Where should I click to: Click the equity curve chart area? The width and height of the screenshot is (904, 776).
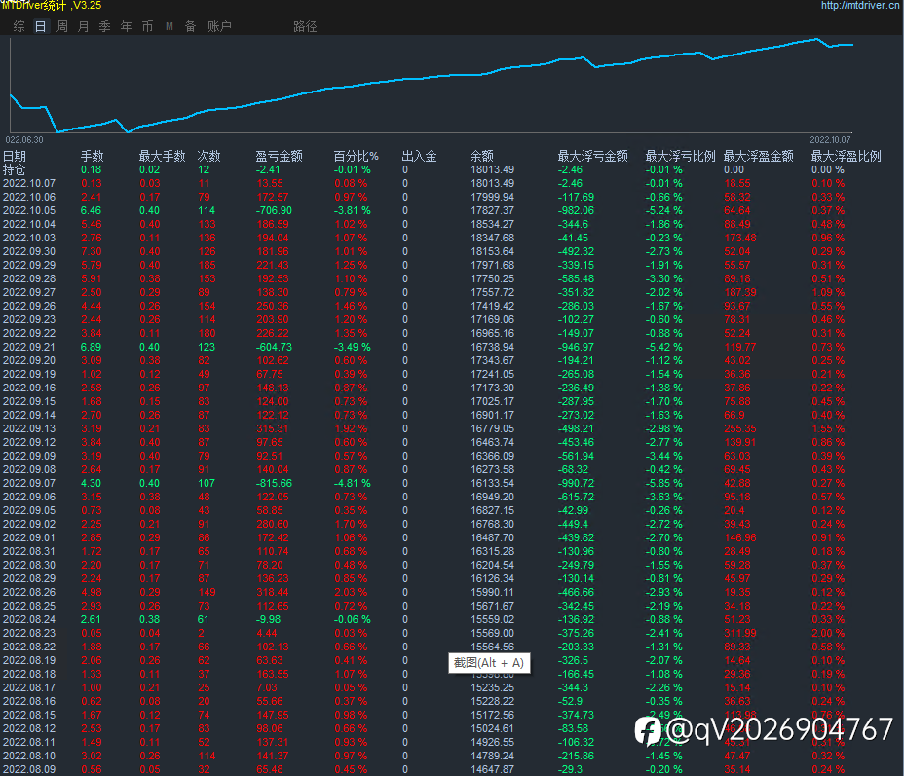[431, 86]
